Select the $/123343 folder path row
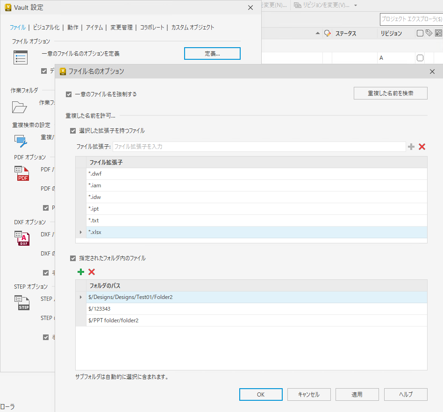 257,309
